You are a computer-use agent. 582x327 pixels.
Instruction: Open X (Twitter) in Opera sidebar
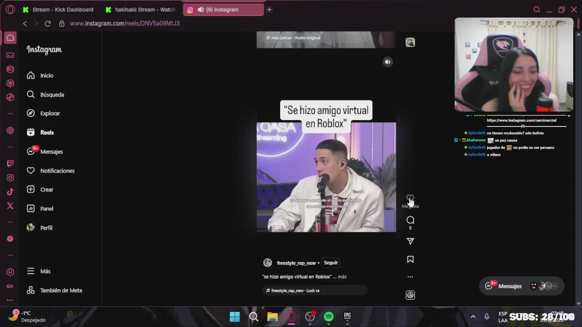click(10, 206)
